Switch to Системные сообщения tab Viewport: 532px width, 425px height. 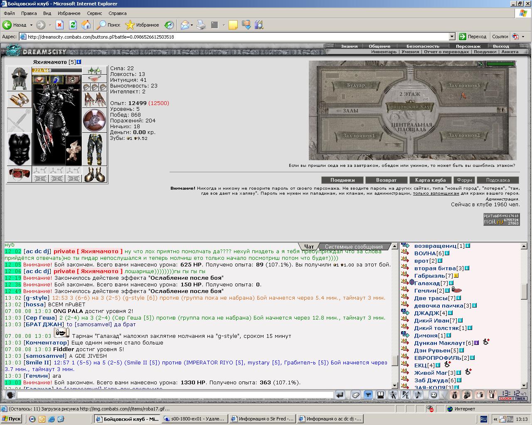pyautogui.click(x=354, y=247)
